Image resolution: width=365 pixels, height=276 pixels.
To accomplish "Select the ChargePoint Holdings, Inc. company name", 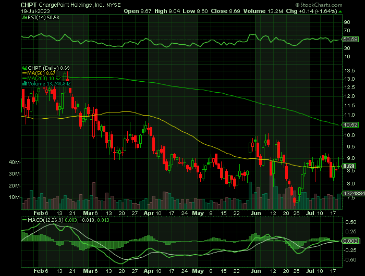I will click(71, 5).
